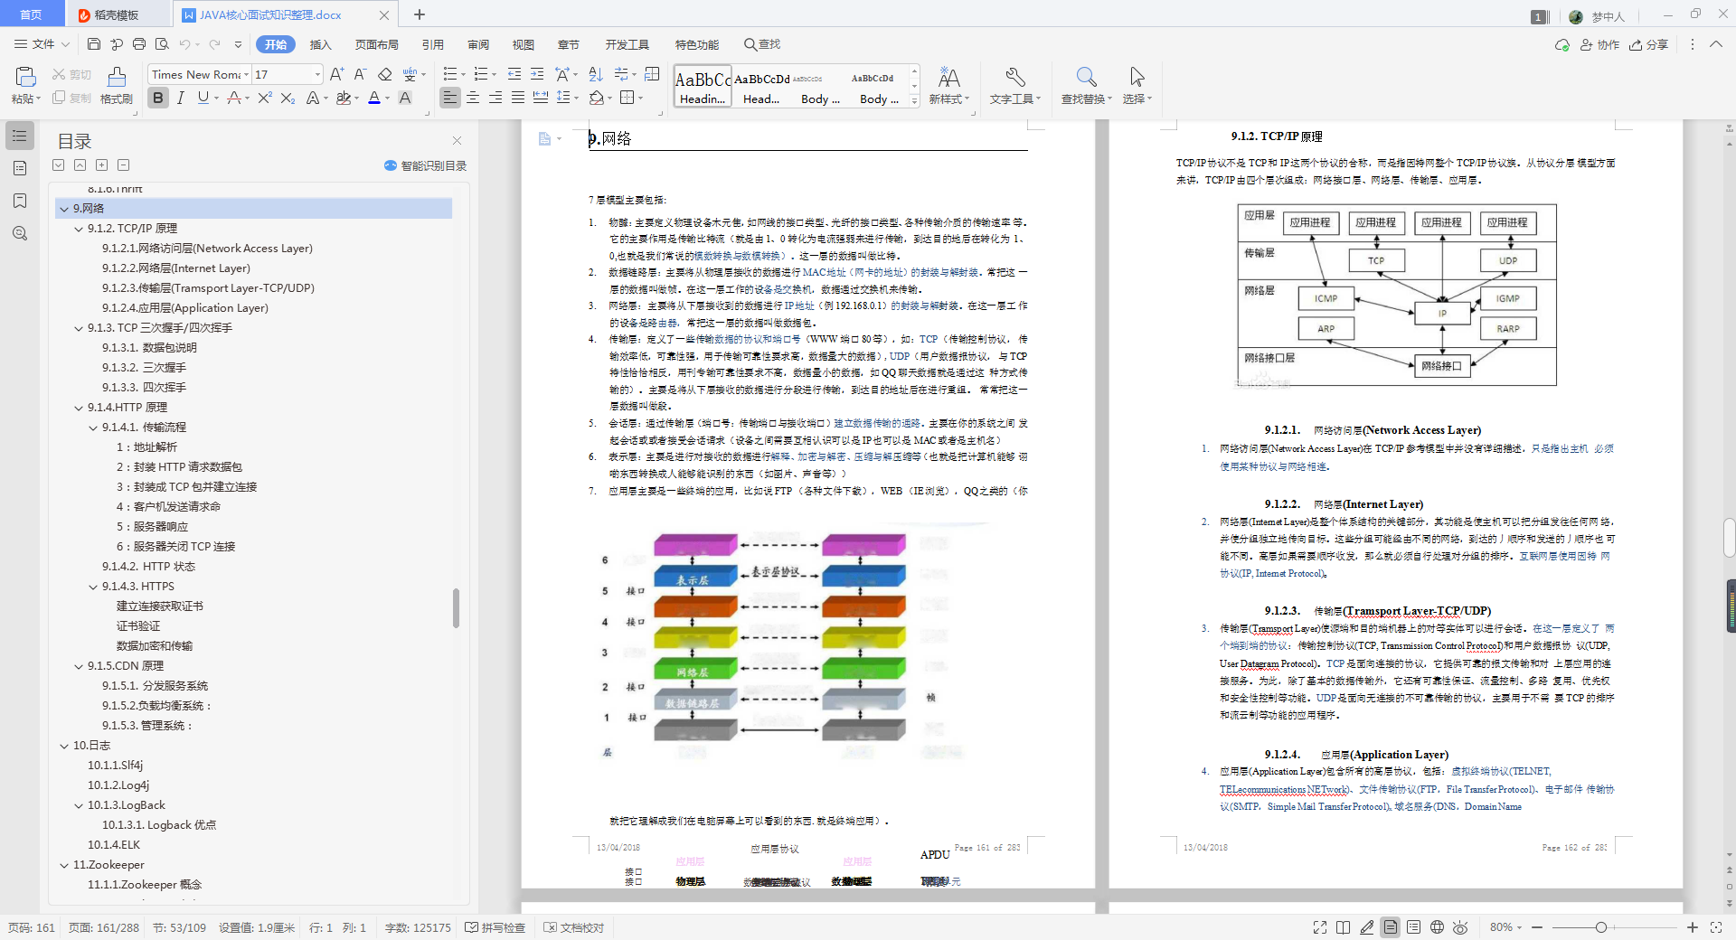This screenshot has height=940, width=1736.
Task: Decrease font size with A- icon
Action: (x=360, y=74)
